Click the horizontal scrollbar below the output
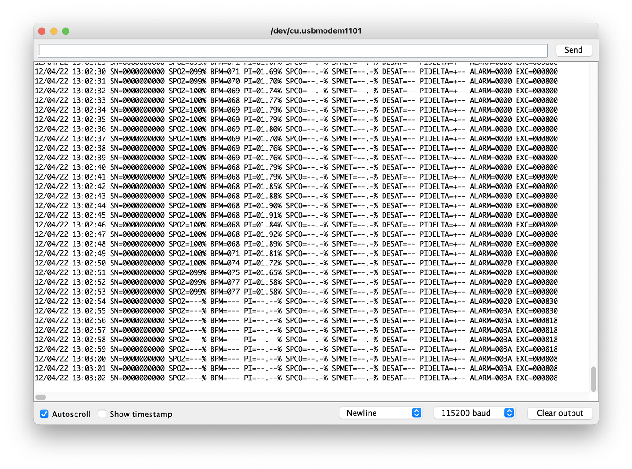 [x=41, y=397]
